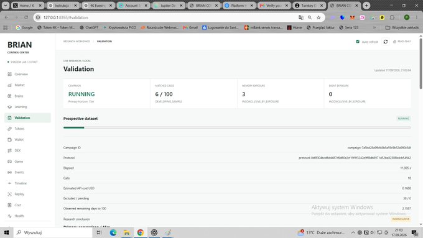Open Chrome from the Windows taskbar

point(141,232)
